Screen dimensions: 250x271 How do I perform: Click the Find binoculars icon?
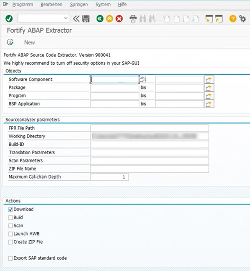[143, 18]
